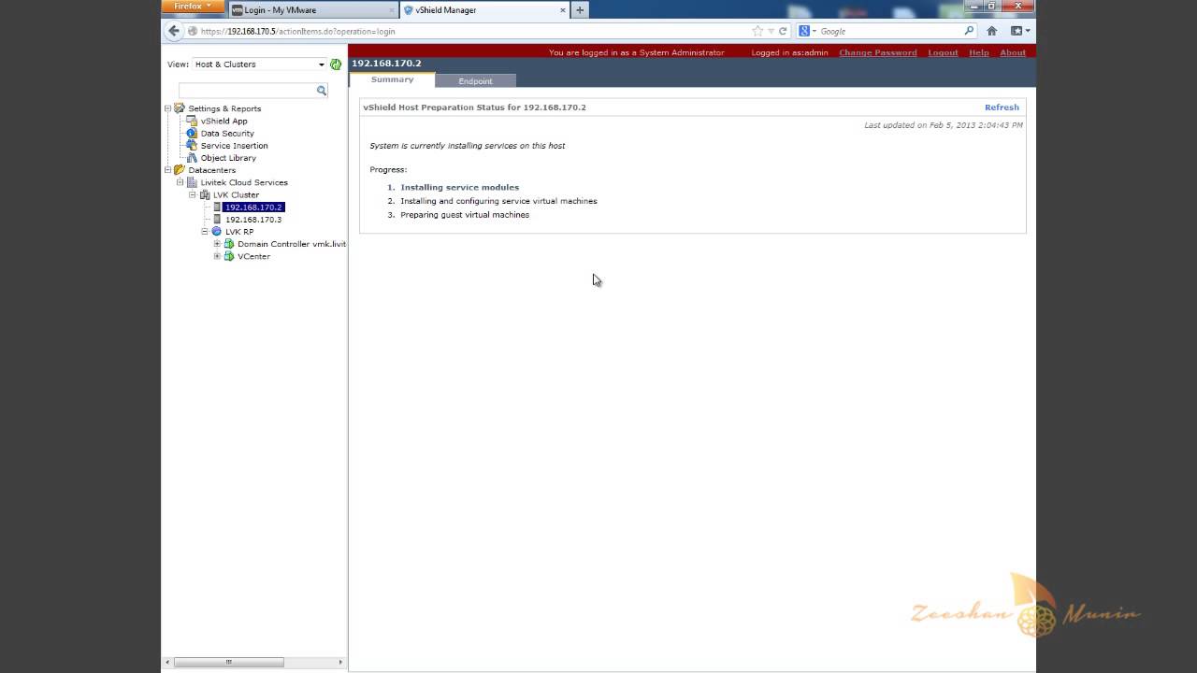Expand the Domain Controller node
The width and height of the screenshot is (1197, 673).
coord(217,244)
